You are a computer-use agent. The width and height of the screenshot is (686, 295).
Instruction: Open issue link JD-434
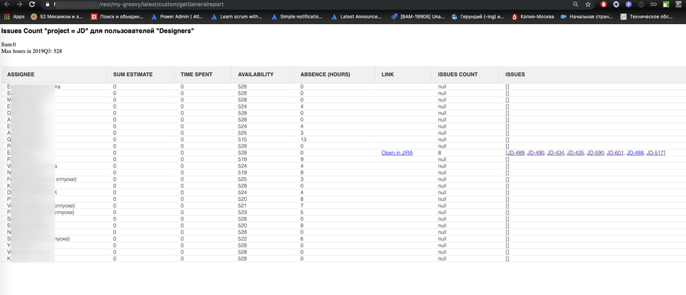point(555,153)
